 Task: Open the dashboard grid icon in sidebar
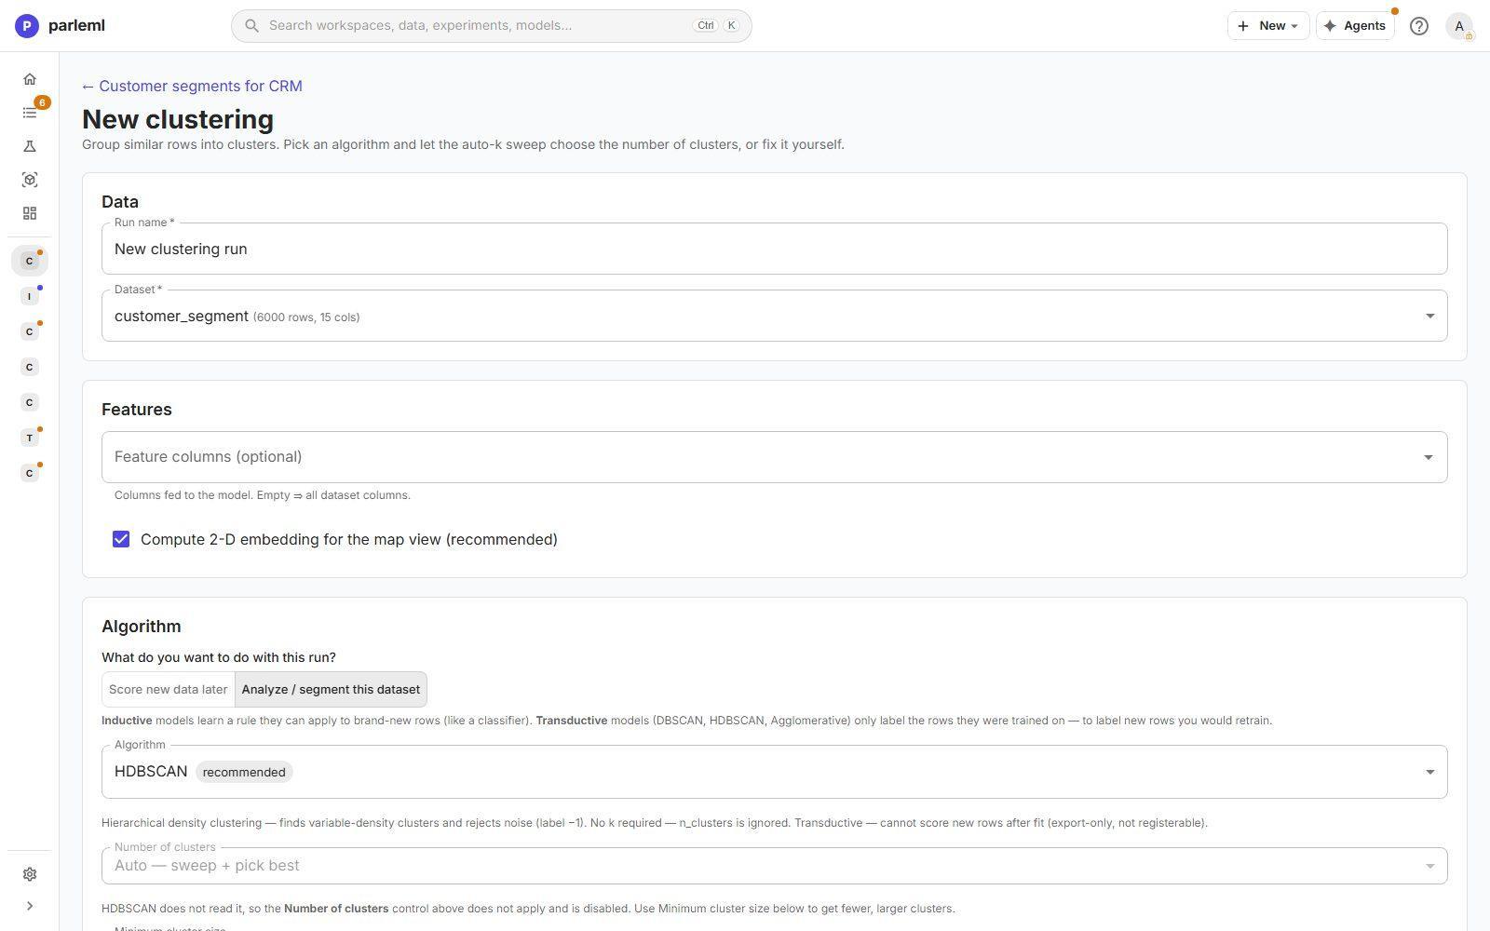[30, 213]
